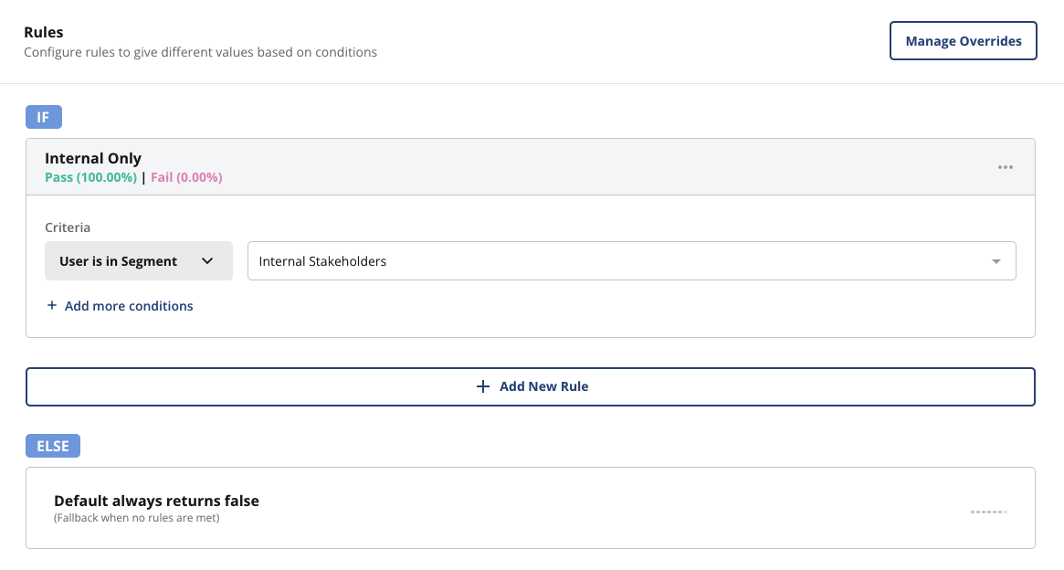Screen dimensions: 1064x570
Task: Click the blue ELSE badge
Action: click(x=52, y=445)
